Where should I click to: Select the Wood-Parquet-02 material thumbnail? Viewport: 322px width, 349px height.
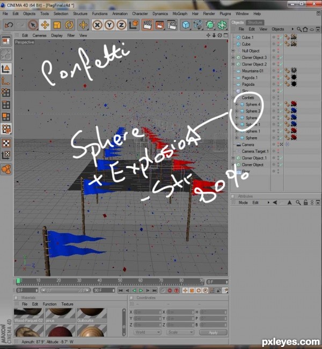(28, 315)
